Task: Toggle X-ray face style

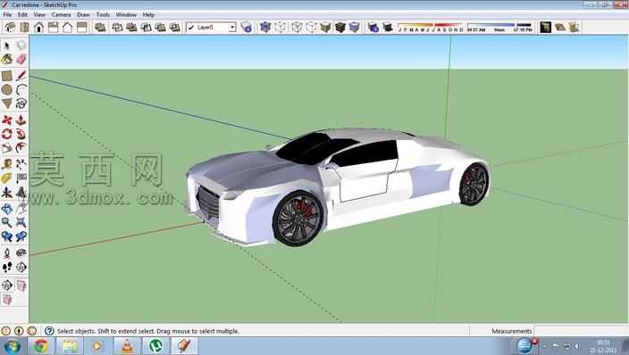Action: [265, 27]
